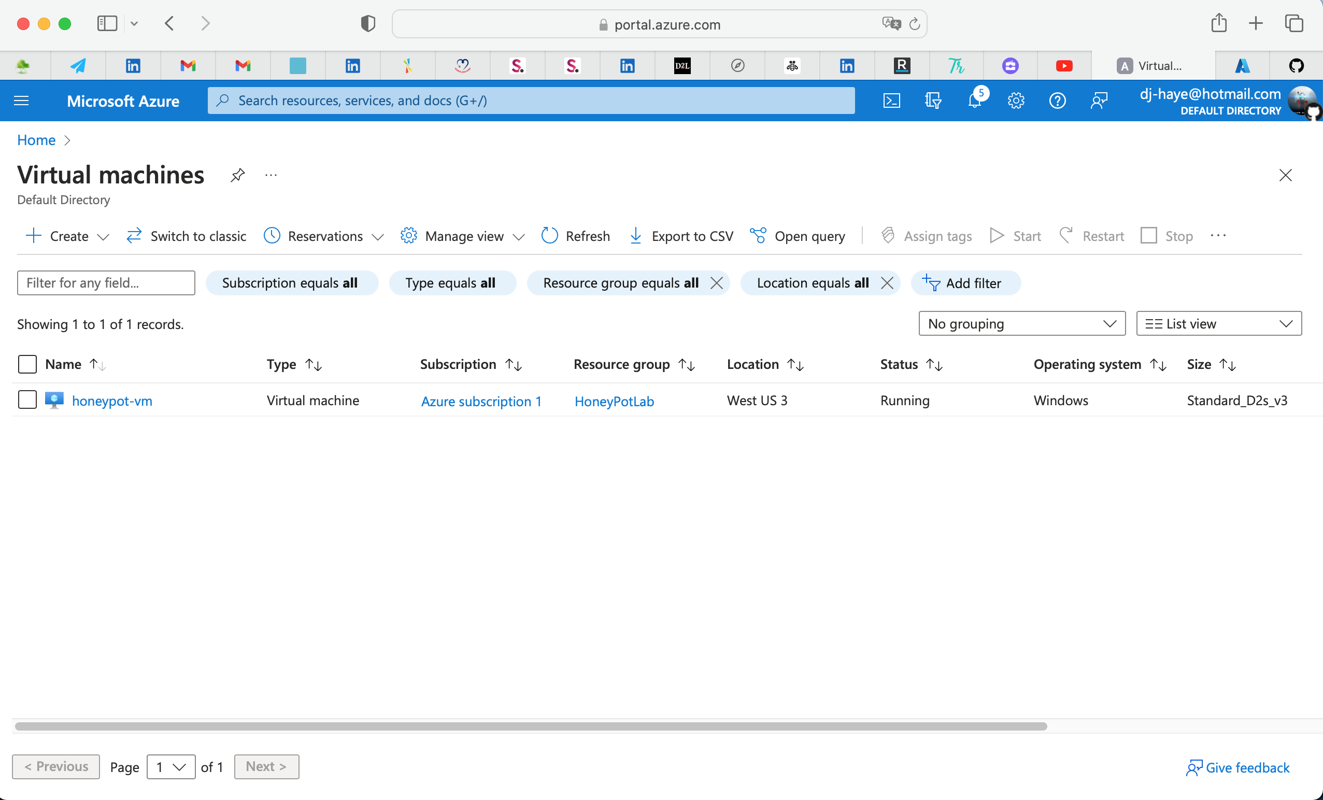
Task: Open Cloud Shell terminal
Action: (891, 101)
